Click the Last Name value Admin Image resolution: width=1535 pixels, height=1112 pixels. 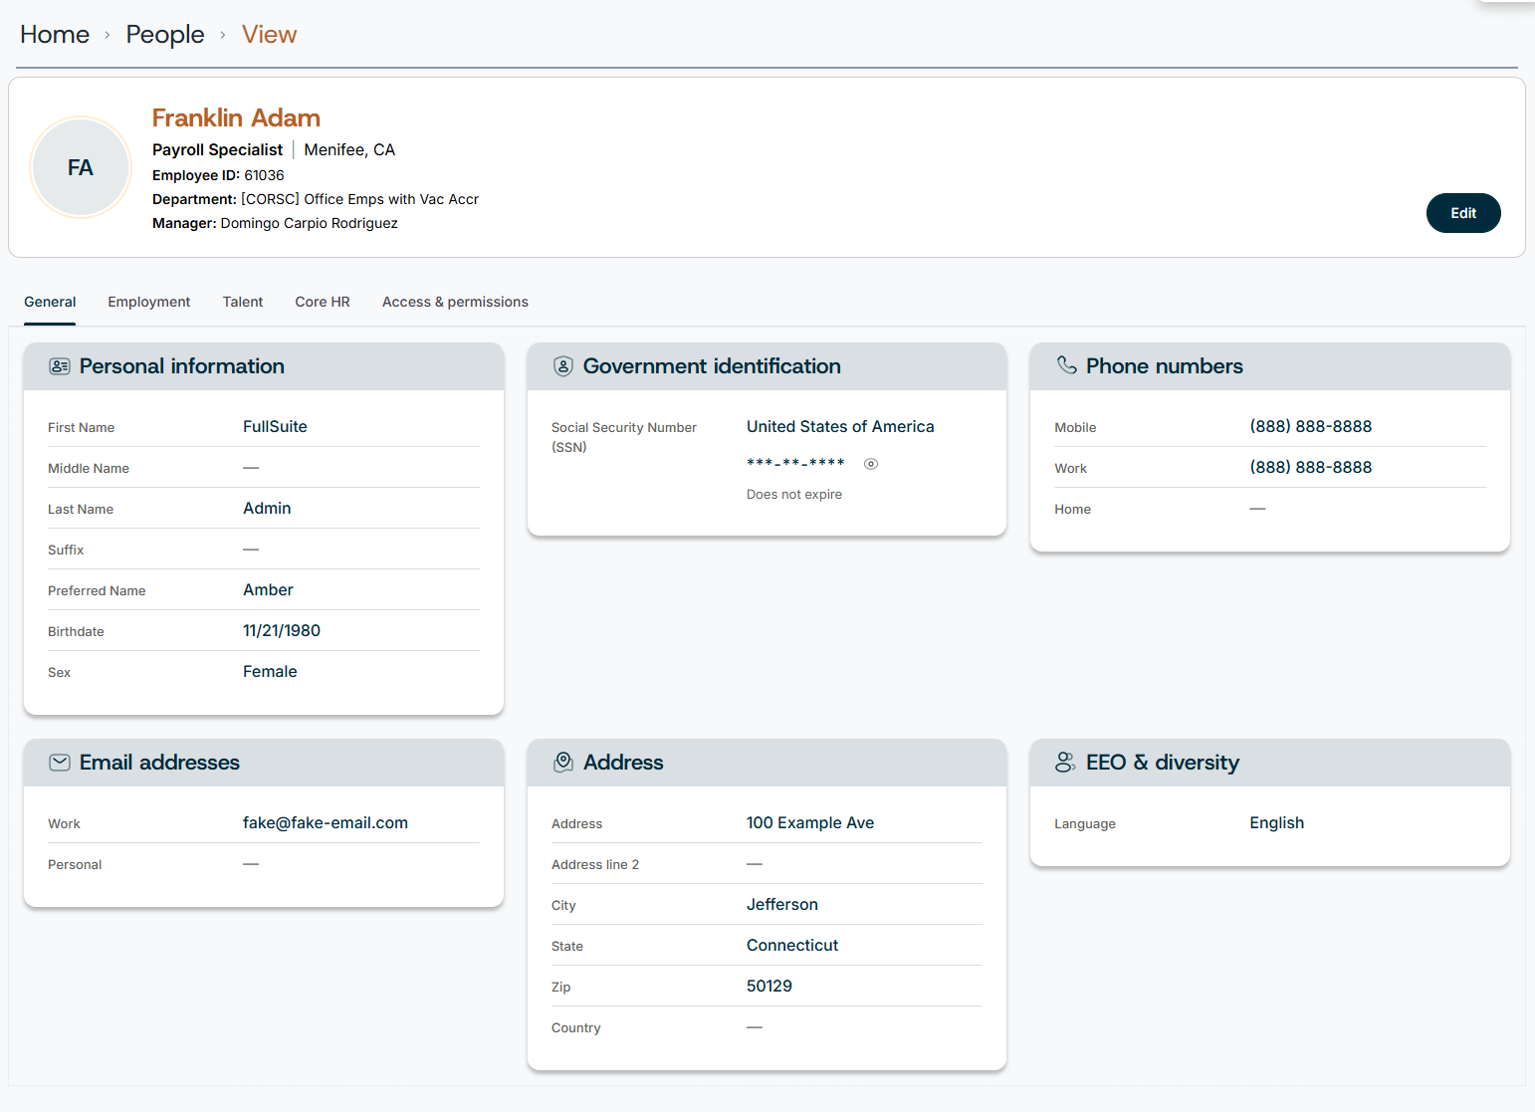[267, 509]
